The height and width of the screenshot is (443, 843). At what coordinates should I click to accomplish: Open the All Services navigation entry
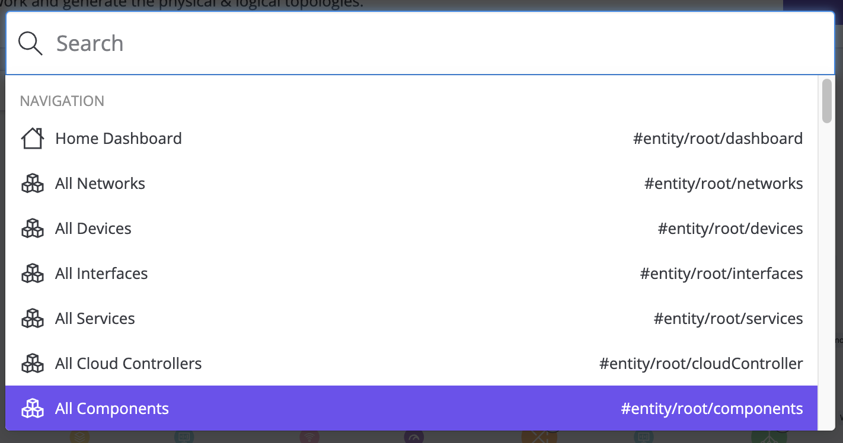(95, 318)
